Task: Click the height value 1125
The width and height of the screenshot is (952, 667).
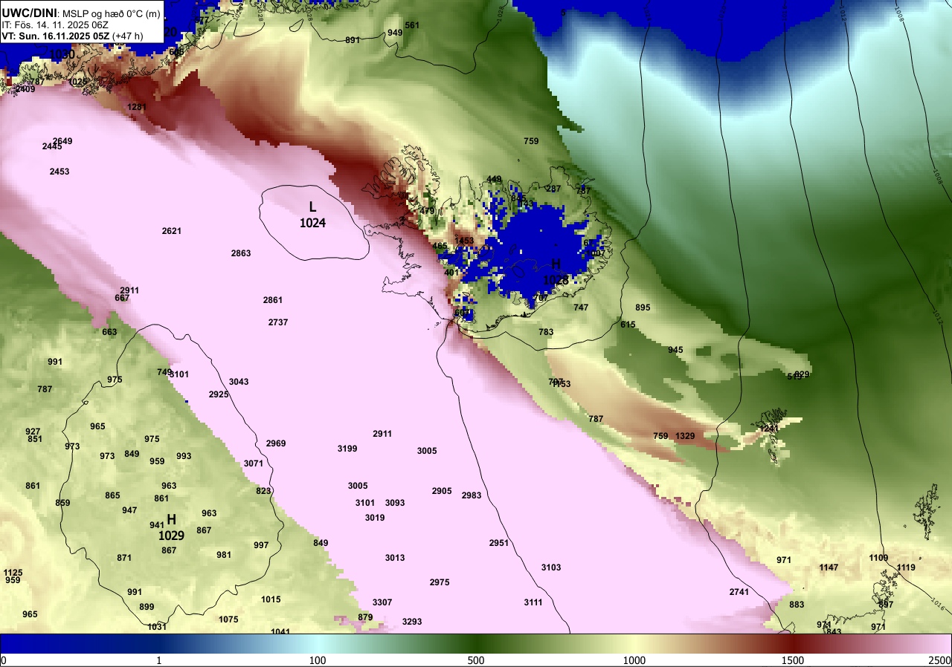Action: (x=13, y=573)
